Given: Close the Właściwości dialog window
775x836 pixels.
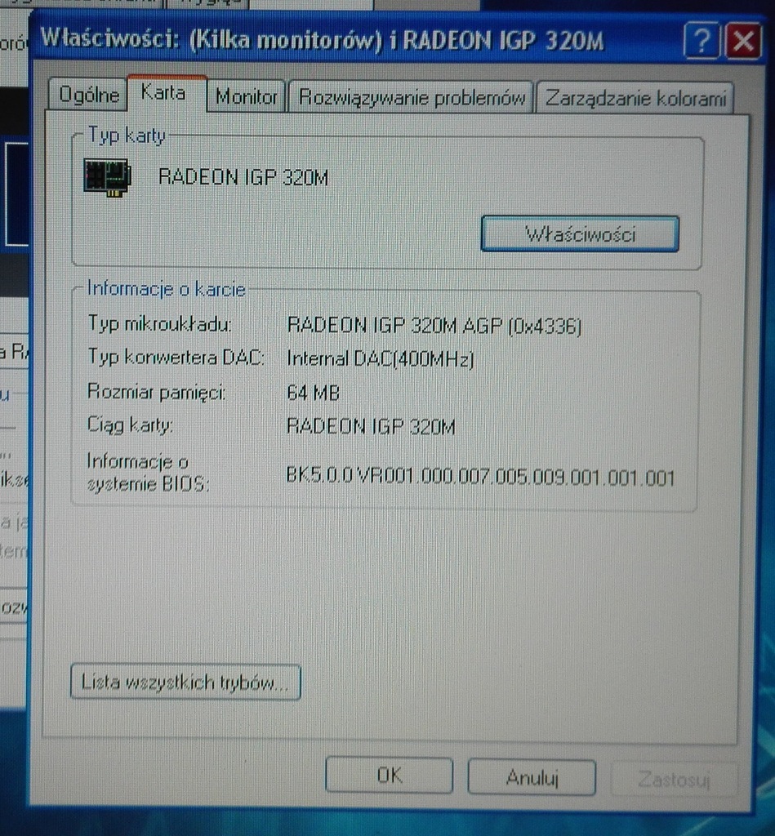Looking at the screenshot, I should [742, 41].
